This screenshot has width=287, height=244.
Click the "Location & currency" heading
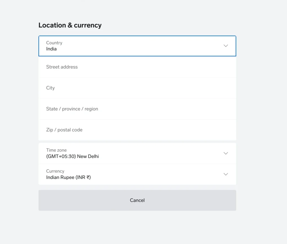[70, 25]
